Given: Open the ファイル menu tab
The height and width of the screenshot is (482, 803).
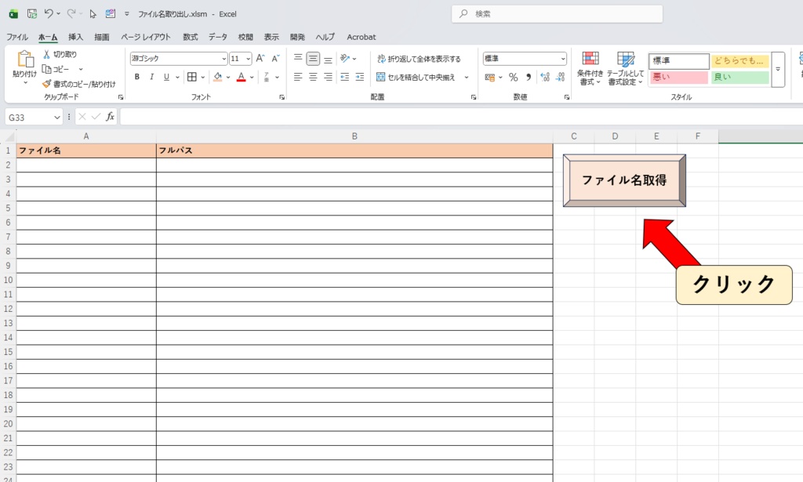Looking at the screenshot, I should pos(17,37).
